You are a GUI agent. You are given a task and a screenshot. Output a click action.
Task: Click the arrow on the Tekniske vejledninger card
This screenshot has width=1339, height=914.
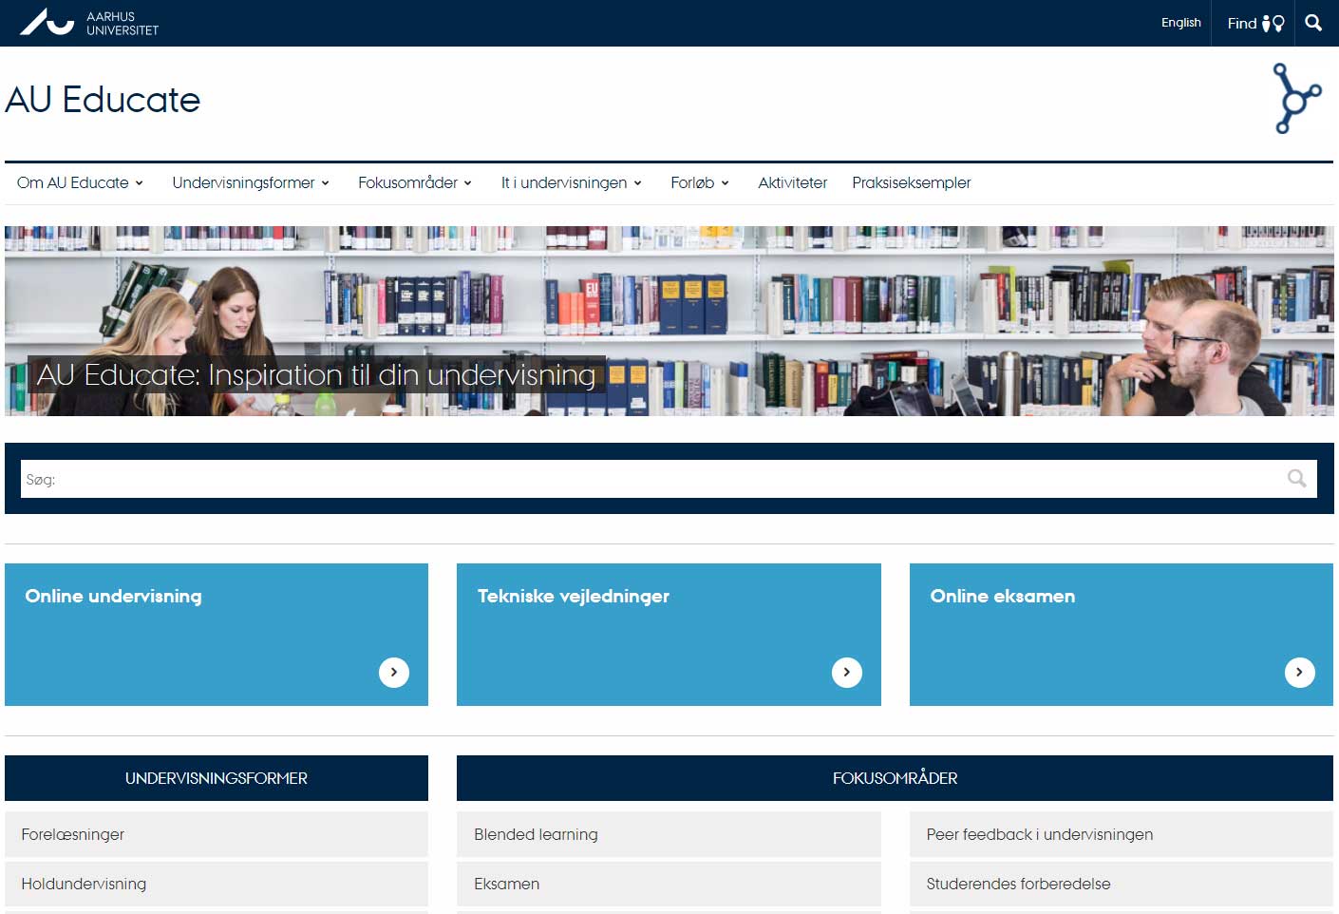pyautogui.click(x=847, y=673)
